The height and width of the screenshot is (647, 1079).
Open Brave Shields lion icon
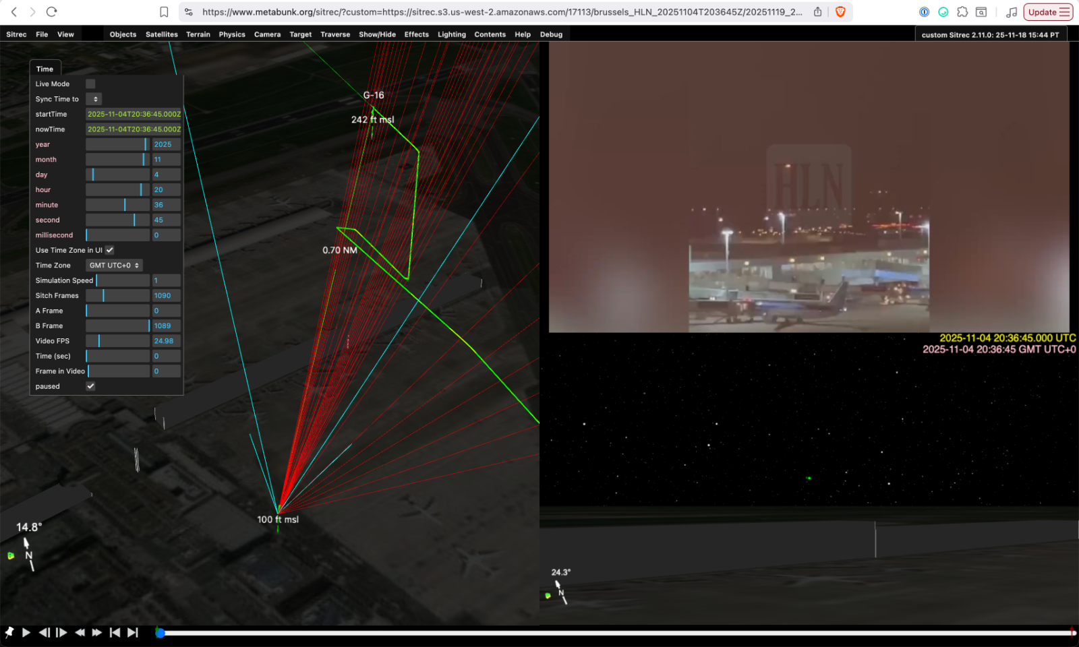tap(840, 11)
